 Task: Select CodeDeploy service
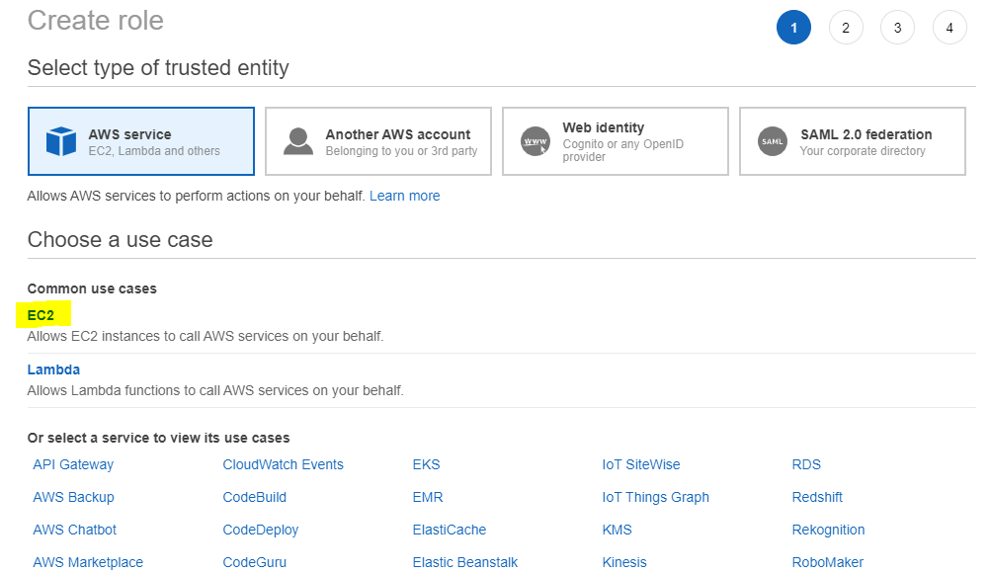point(261,530)
